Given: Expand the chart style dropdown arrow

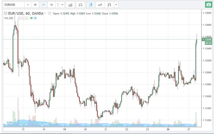Looking at the screenshot, I should tap(116, 5).
